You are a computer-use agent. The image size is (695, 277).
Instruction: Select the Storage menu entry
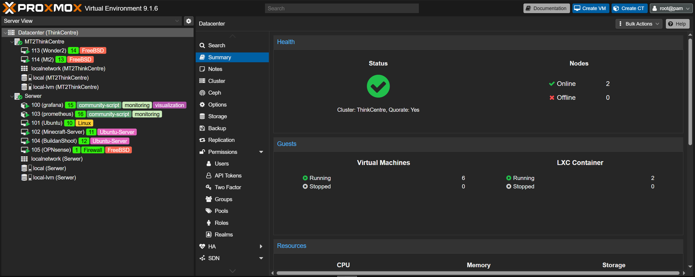[x=217, y=116]
